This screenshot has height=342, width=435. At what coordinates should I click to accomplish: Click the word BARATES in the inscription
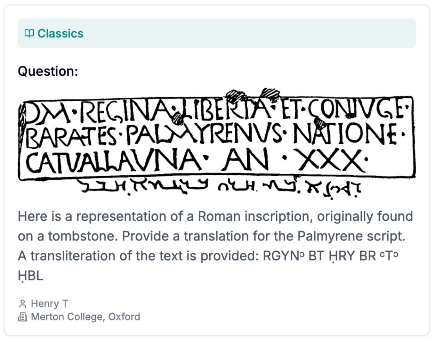(x=69, y=137)
